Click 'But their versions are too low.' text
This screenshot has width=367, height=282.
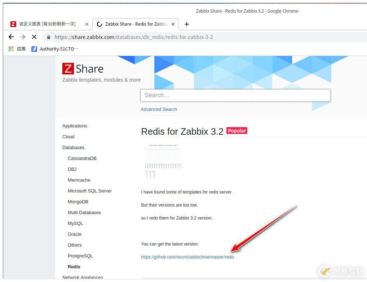pos(169,205)
